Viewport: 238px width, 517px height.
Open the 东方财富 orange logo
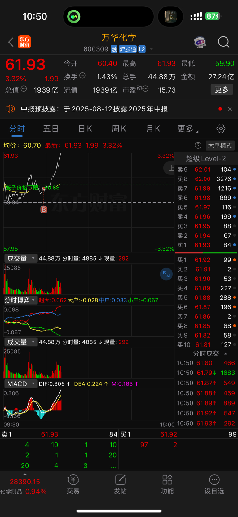(x=24, y=42)
